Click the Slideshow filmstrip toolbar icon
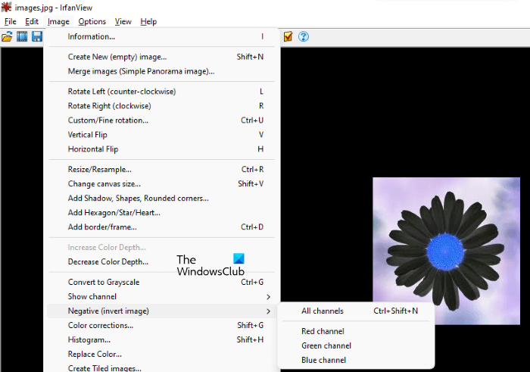 [22, 36]
